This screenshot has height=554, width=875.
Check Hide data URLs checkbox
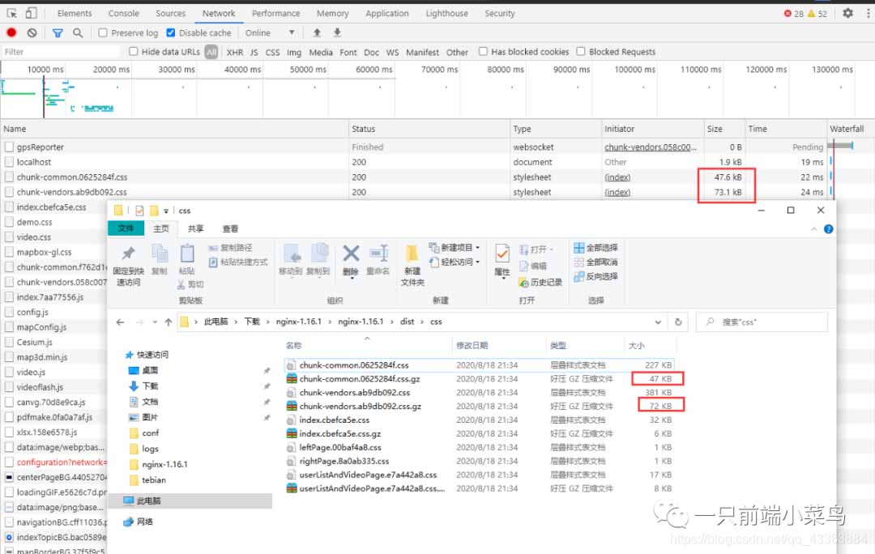134,51
